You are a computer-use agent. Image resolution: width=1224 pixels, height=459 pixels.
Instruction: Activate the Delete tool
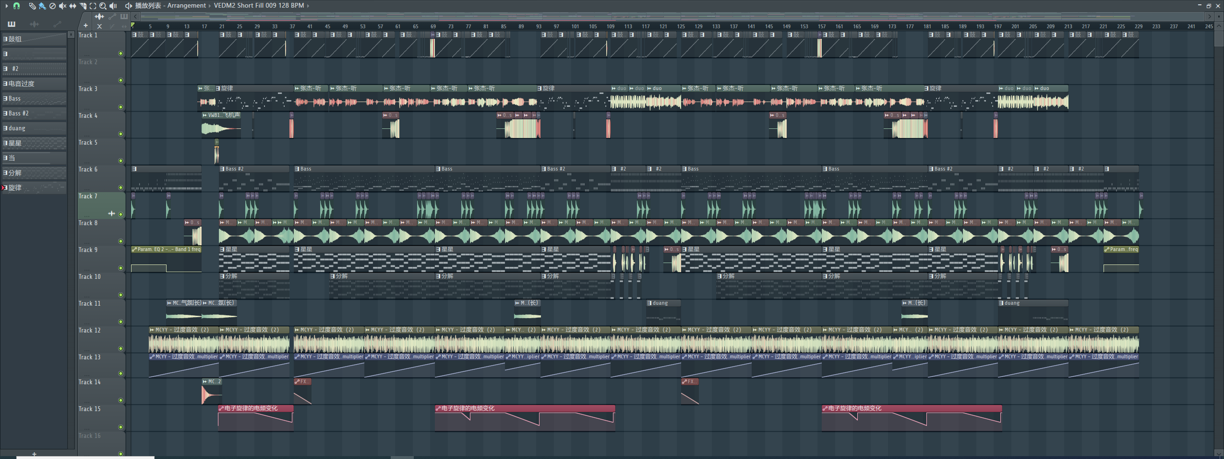point(52,6)
